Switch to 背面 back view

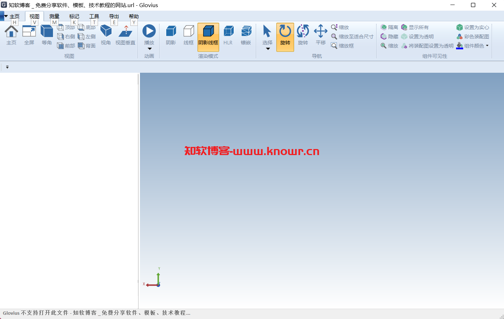[87, 46]
